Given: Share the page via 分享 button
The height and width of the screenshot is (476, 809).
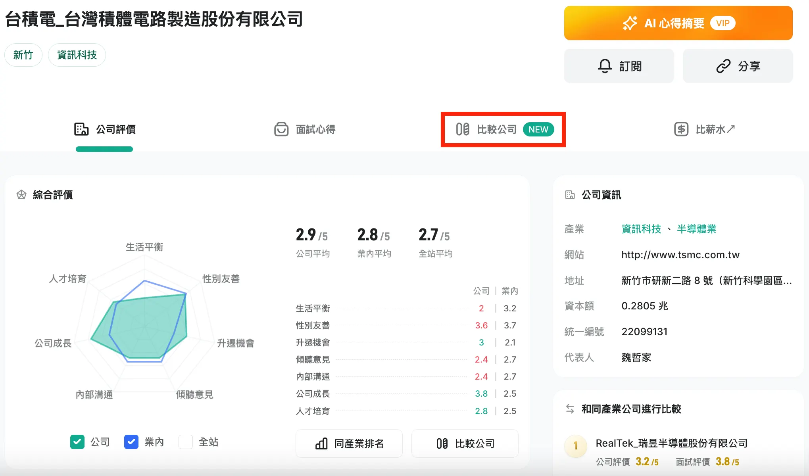Looking at the screenshot, I should pos(738,66).
